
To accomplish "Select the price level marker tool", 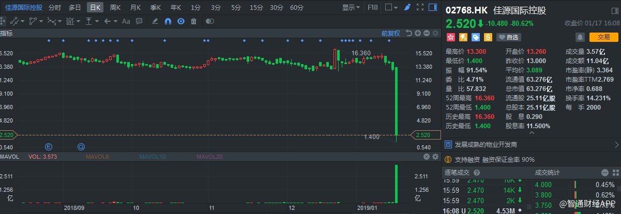I will [x=88, y=21].
